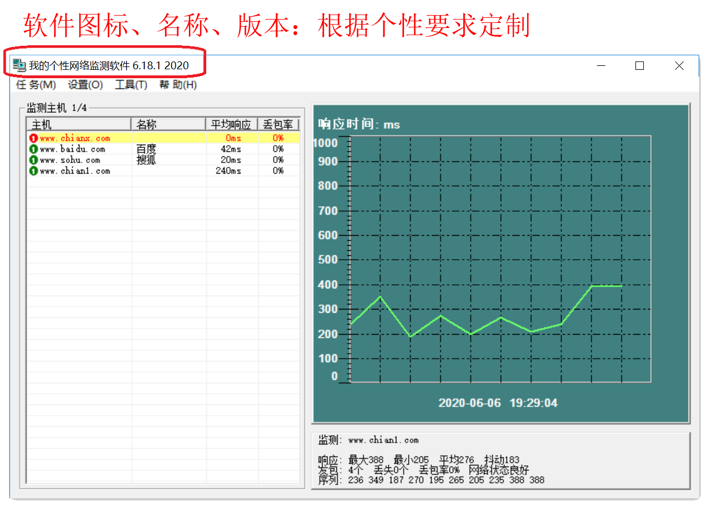Click the 名称 column header
The image size is (707, 510).
point(168,124)
